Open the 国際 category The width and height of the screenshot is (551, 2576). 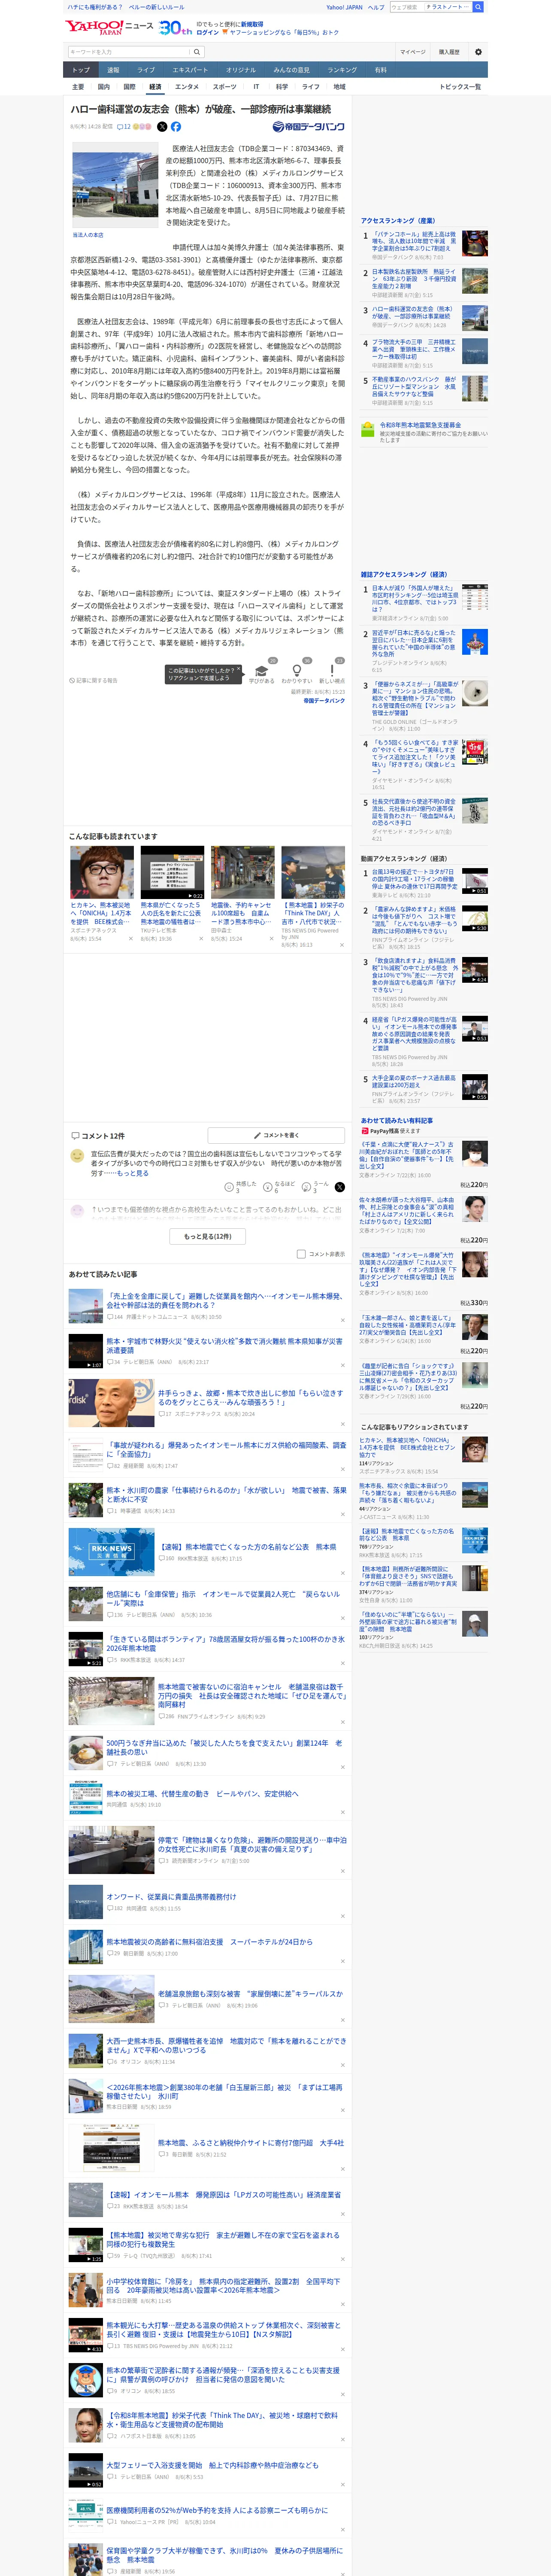pyautogui.click(x=129, y=87)
